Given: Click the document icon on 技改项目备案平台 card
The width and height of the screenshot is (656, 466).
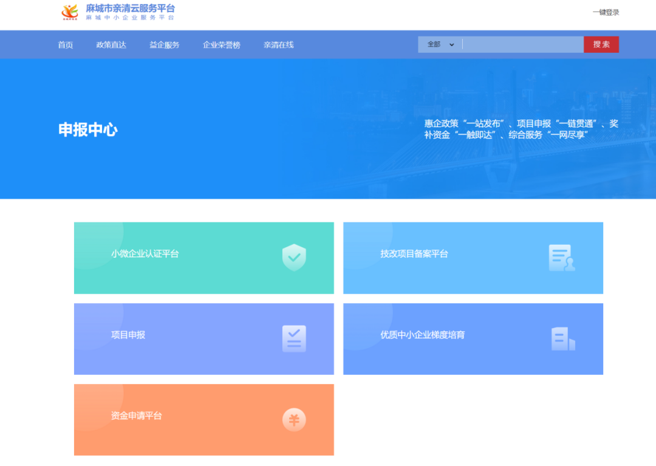Looking at the screenshot, I should tap(562, 258).
